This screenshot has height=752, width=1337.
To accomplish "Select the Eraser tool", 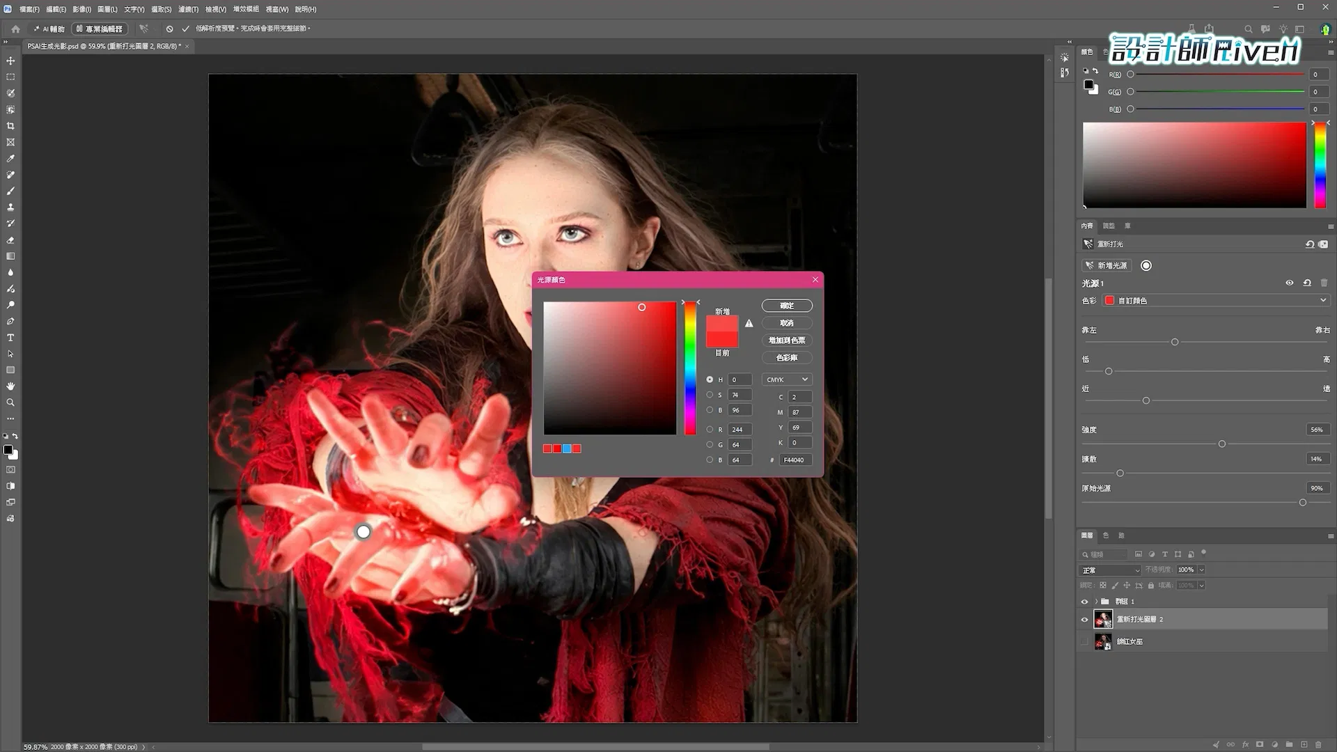I will tap(10, 240).
